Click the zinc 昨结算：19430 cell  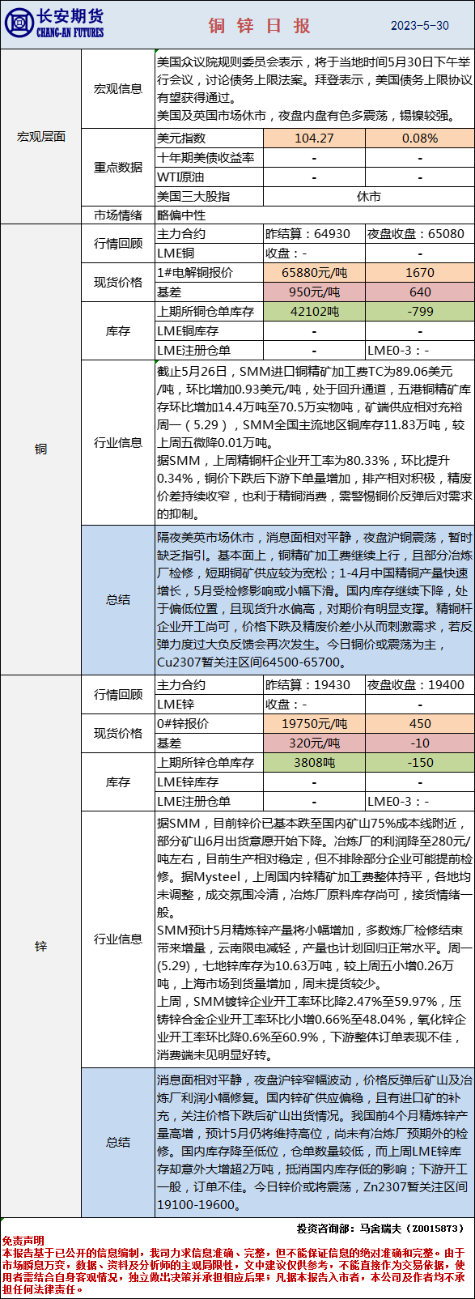pyautogui.click(x=314, y=685)
